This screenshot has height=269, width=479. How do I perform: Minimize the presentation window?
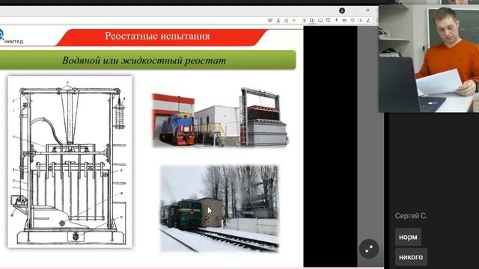(356, 10)
